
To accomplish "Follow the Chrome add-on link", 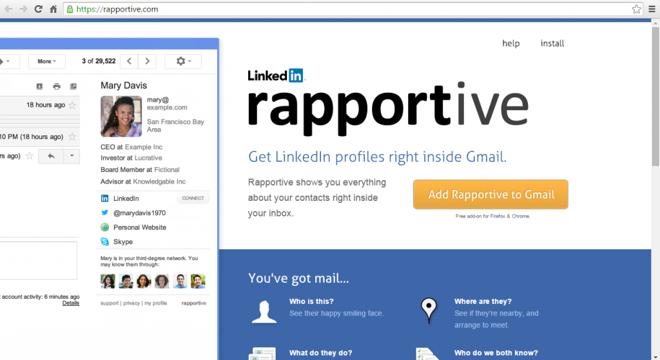I will pyautogui.click(x=520, y=216).
